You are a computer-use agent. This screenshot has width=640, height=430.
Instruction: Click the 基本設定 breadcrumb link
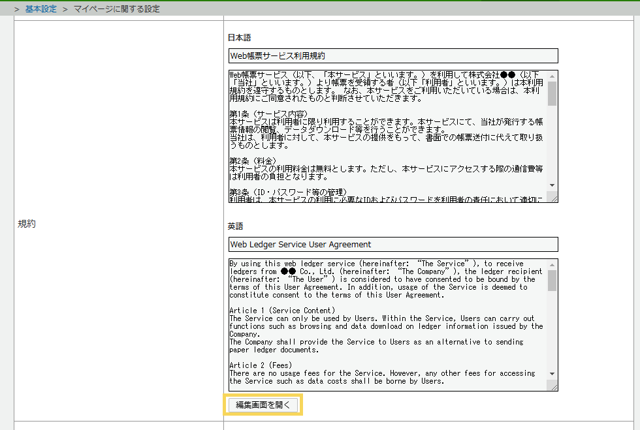(40, 9)
